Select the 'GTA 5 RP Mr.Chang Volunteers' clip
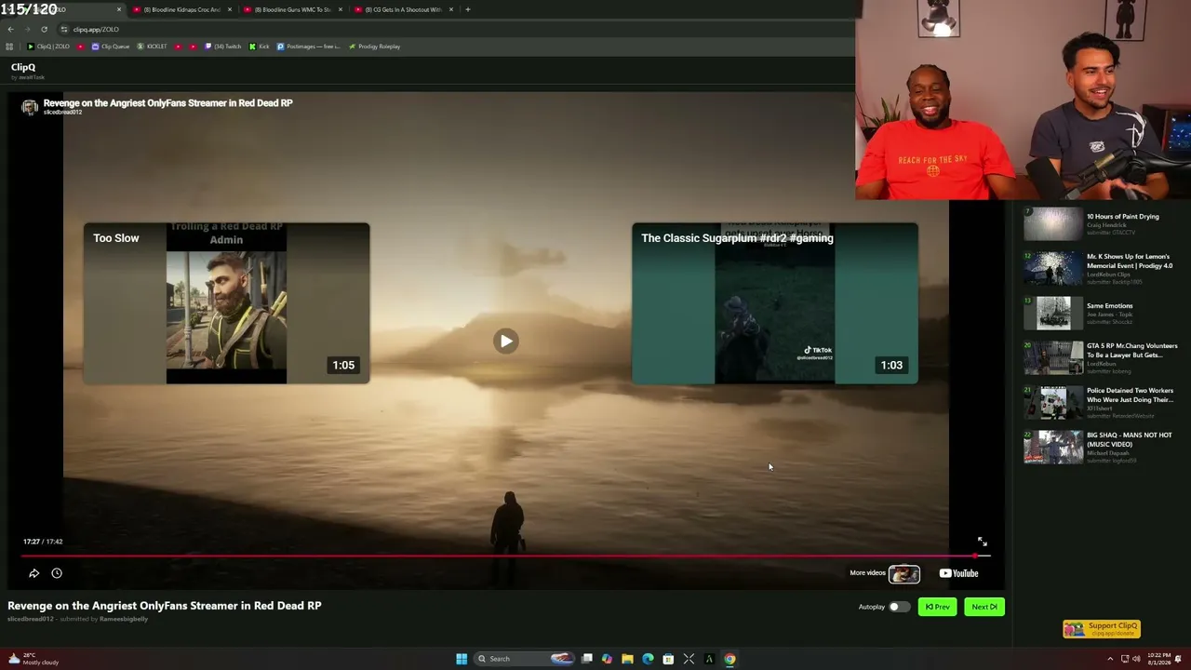Viewport: 1191px width, 670px height. click(1102, 358)
